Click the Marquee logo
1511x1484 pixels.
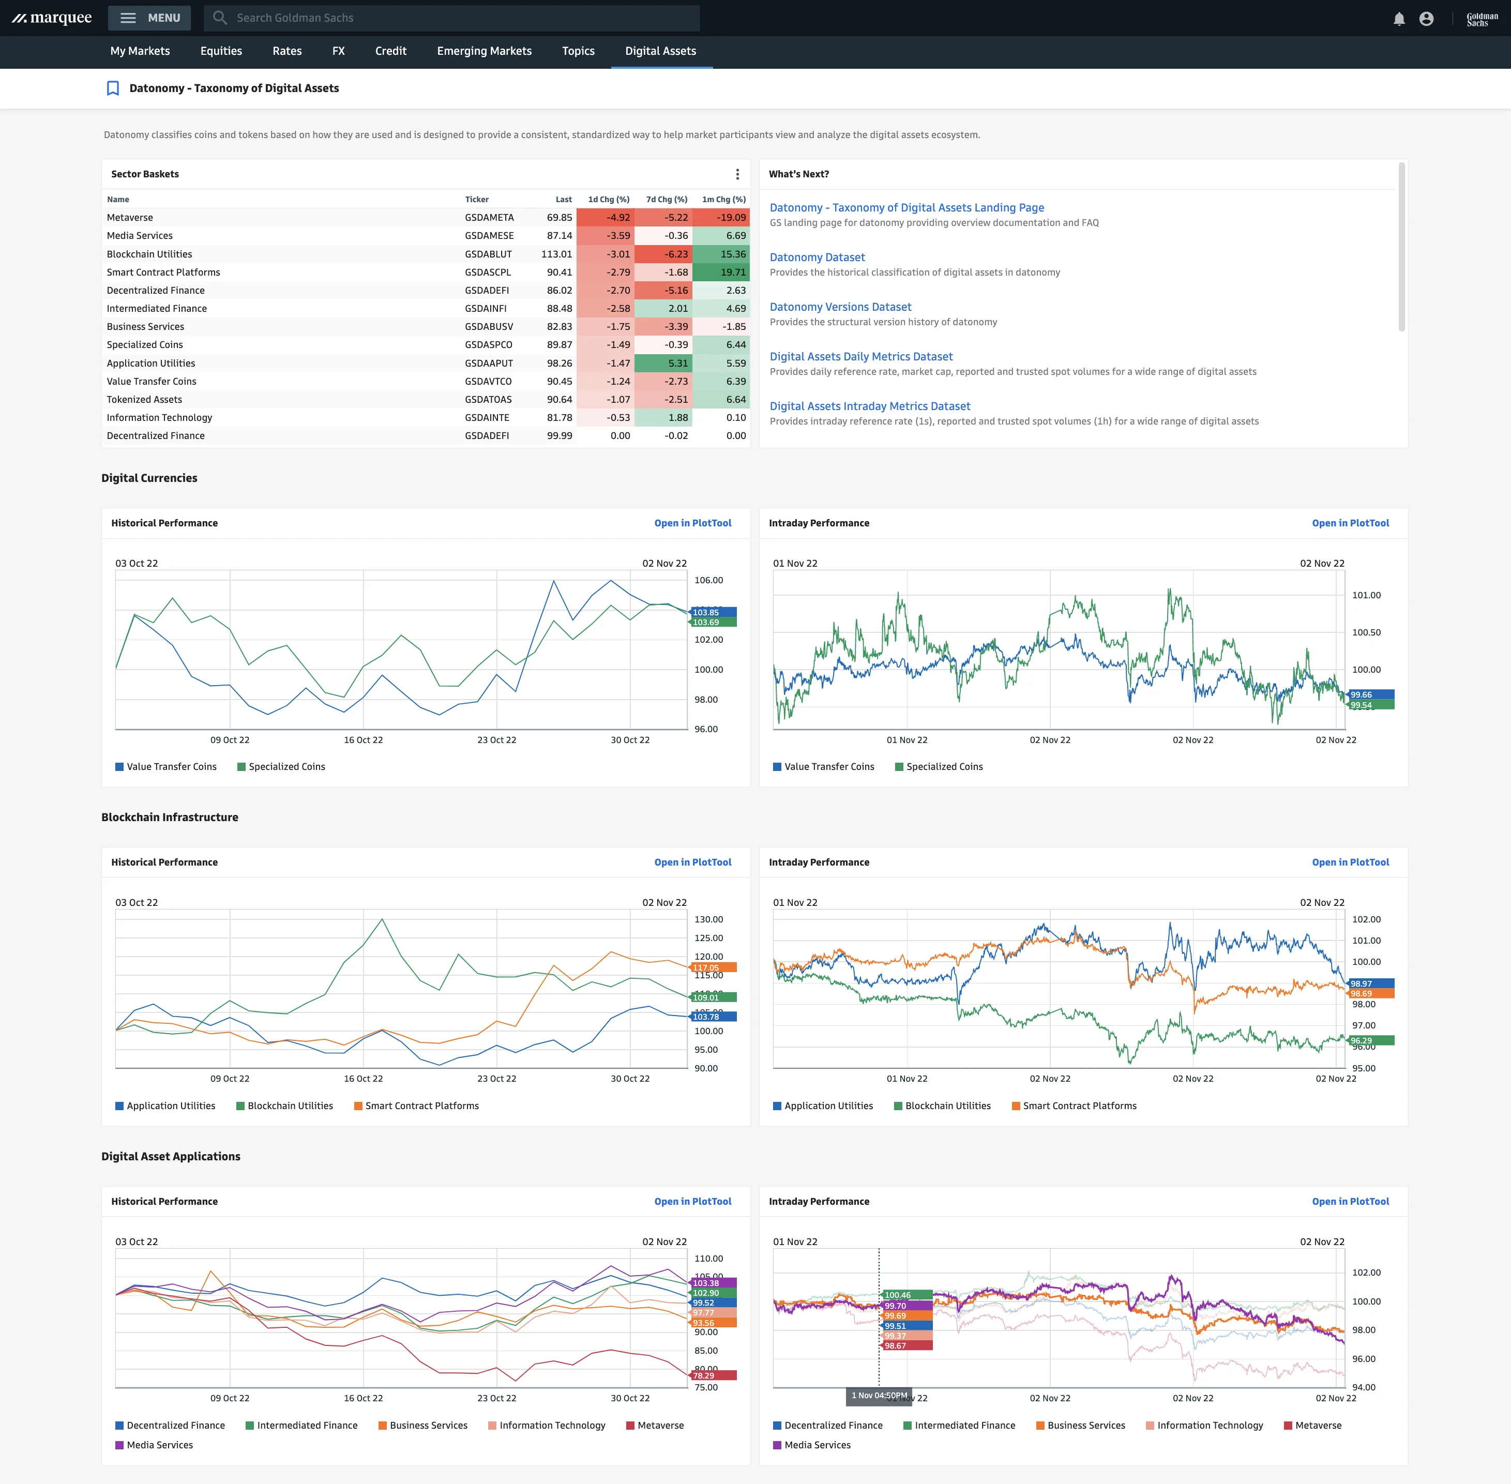(x=51, y=18)
